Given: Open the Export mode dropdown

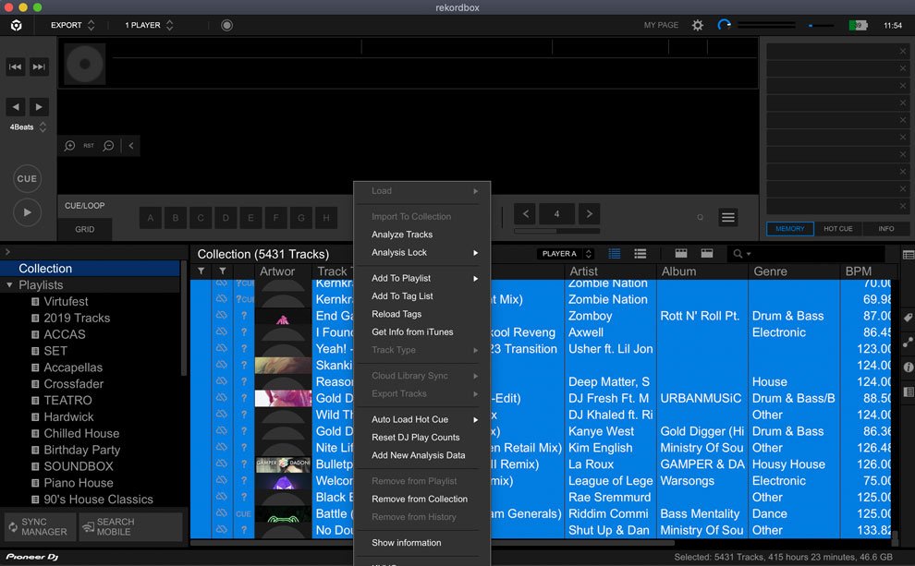Looking at the screenshot, I should click(70, 25).
